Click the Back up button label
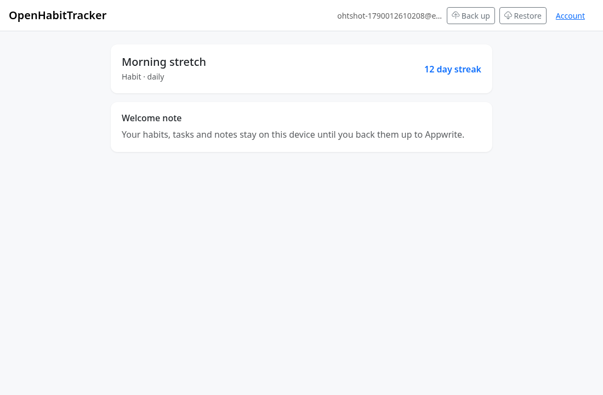 click(475, 16)
